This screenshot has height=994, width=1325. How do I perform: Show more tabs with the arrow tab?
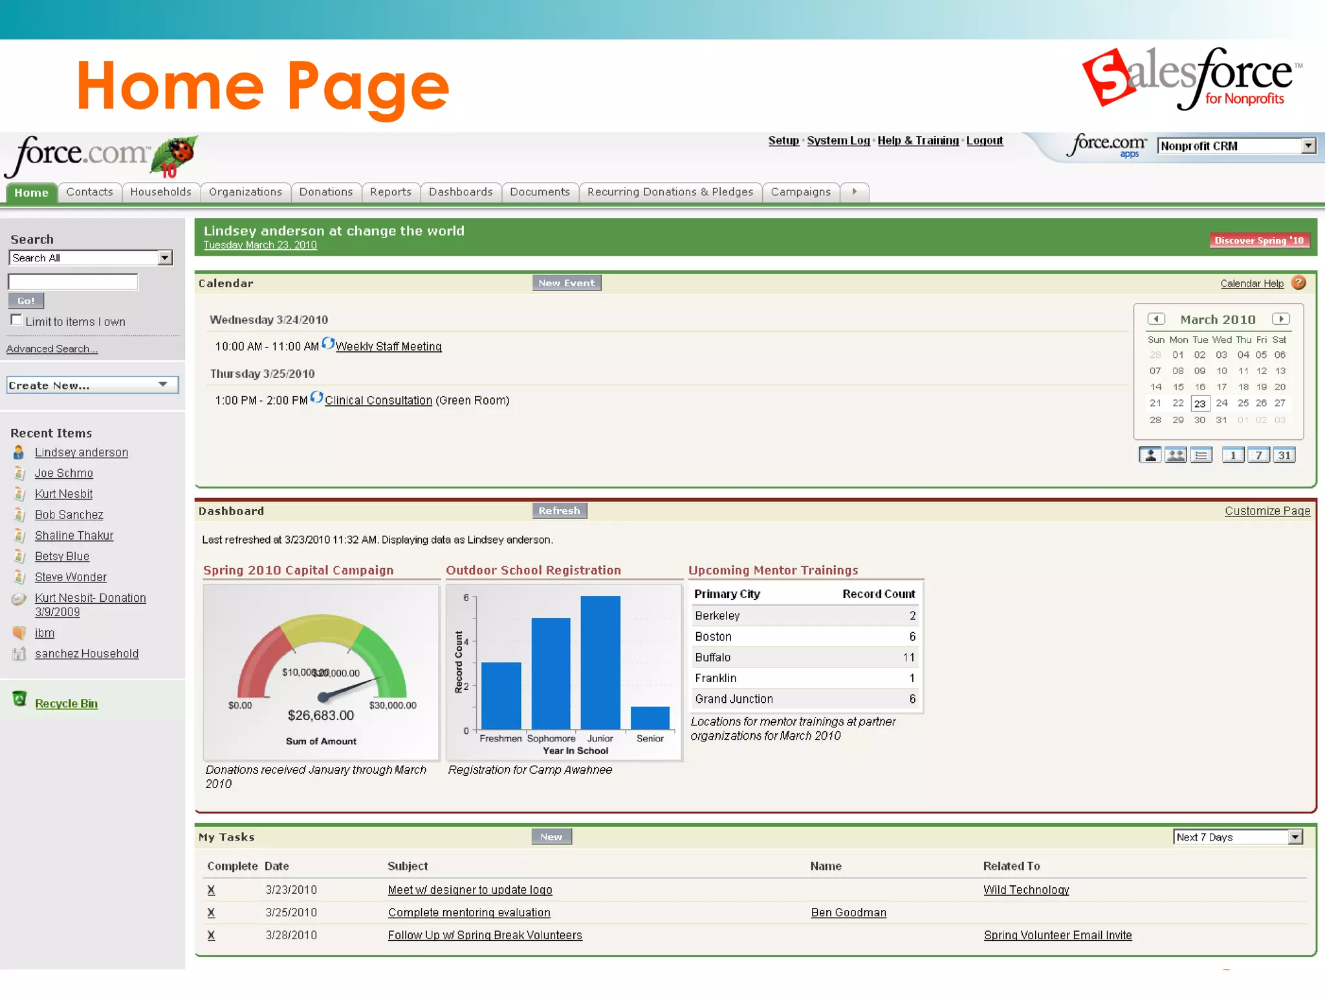tap(855, 192)
